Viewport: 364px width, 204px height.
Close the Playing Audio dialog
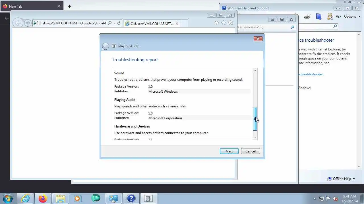coord(258,39)
